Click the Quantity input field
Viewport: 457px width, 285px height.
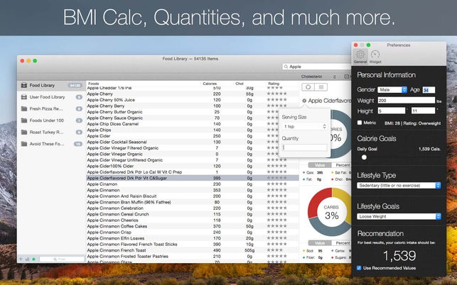(305, 147)
